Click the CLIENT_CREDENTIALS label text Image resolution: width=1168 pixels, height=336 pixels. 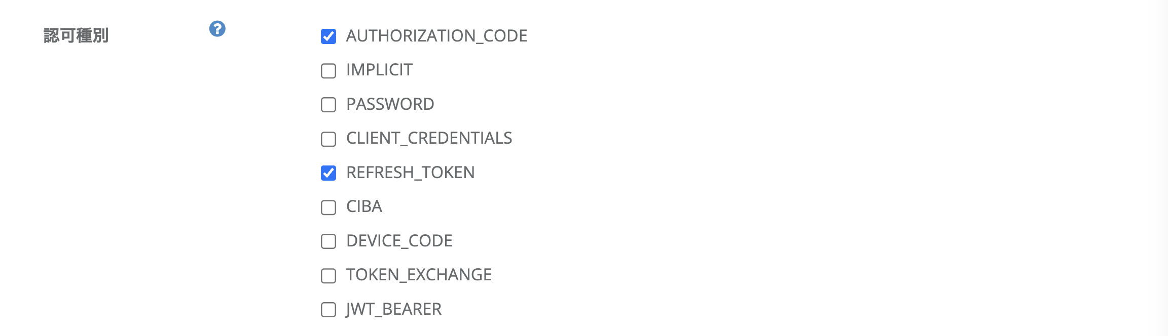coord(429,138)
